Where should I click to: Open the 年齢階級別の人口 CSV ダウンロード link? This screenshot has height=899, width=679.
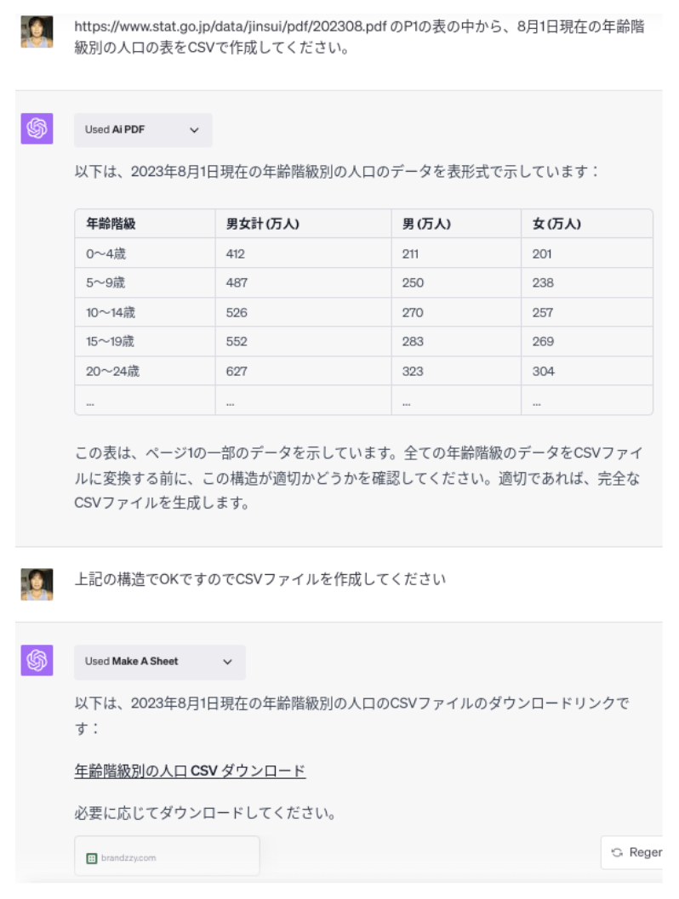pyautogui.click(x=190, y=771)
